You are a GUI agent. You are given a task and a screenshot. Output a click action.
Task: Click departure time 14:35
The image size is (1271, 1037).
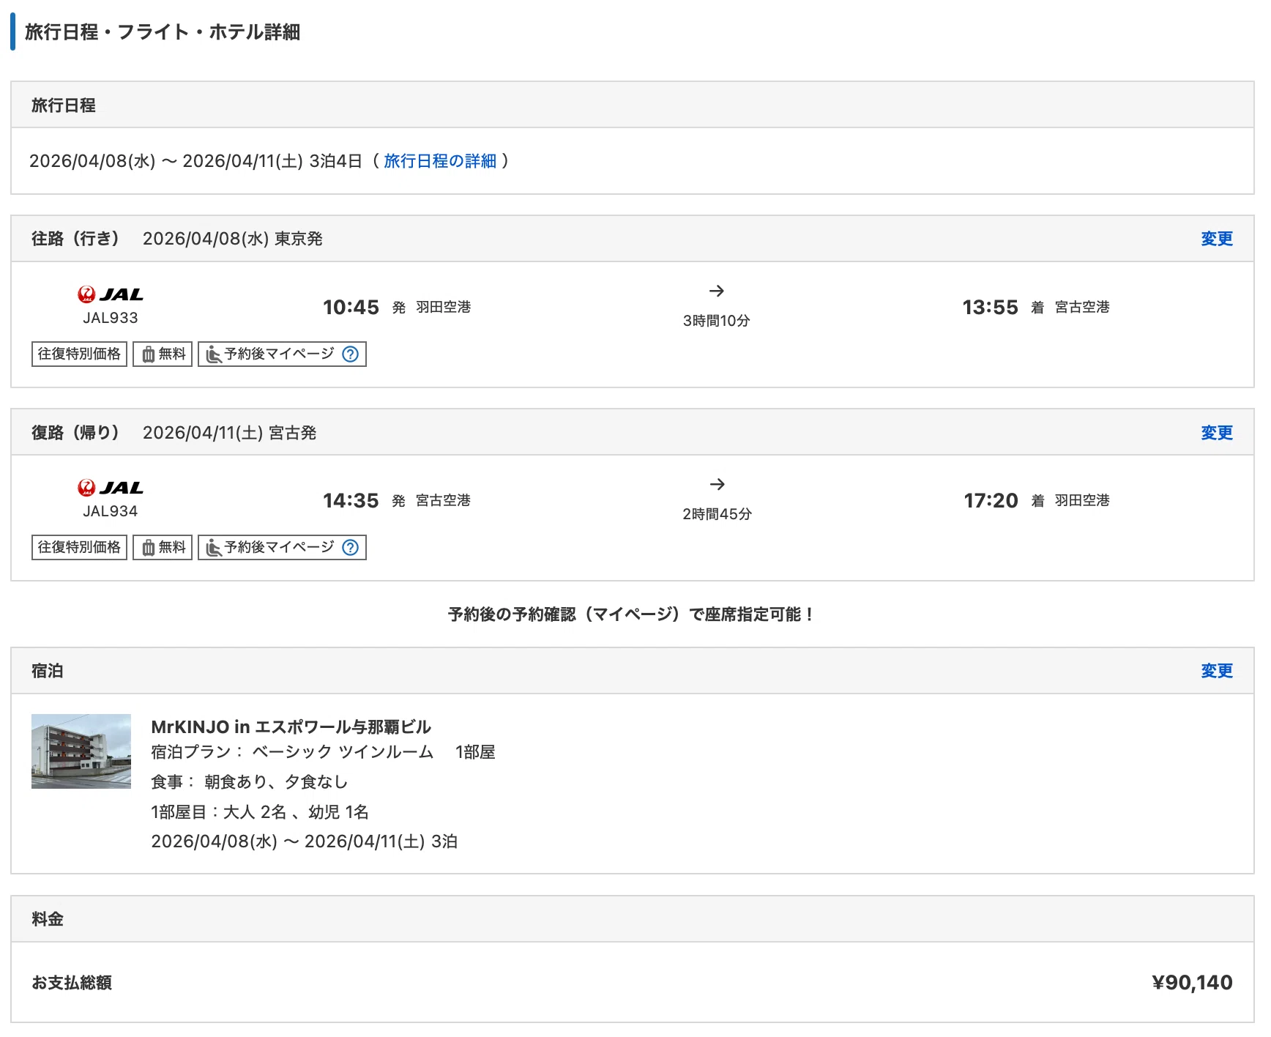pos(351,501)
